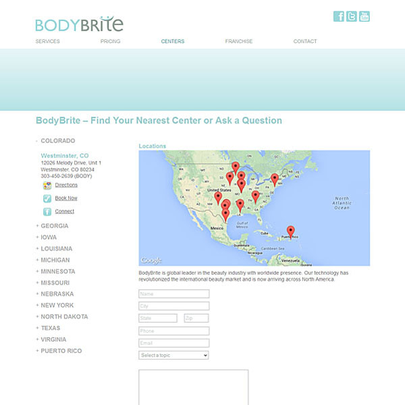Click the Phone input field
405x405 pixels.
174,331
